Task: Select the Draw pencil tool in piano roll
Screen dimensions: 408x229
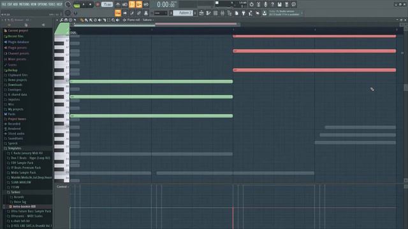Action: pyautogui.click(x=82, y=20)
